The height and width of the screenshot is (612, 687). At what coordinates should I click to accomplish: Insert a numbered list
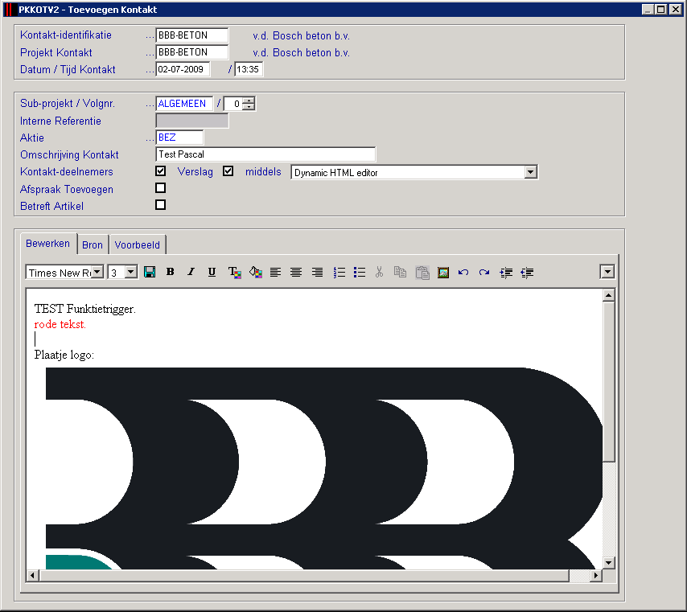tap(339, 272)
